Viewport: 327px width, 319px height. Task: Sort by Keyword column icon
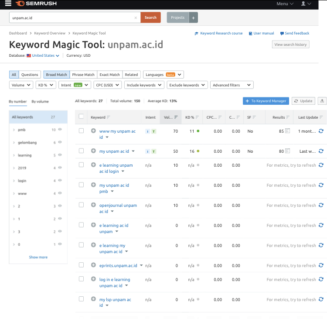point(108,117)
